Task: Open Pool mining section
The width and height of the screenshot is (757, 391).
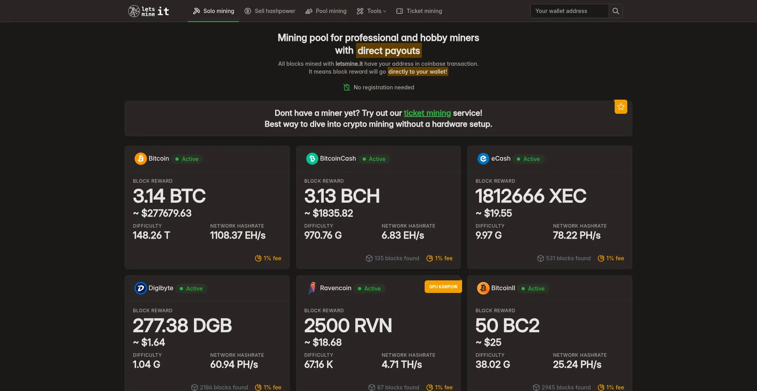Action: [326, 11]
